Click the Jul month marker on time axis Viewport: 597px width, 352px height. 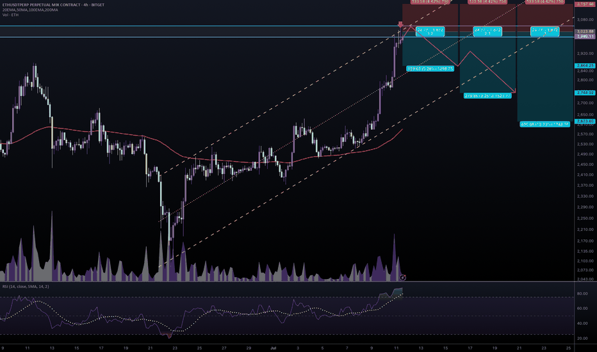click(x=273, y=348)
